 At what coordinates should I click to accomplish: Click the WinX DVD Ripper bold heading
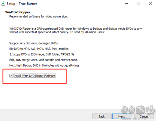point(18,12)
